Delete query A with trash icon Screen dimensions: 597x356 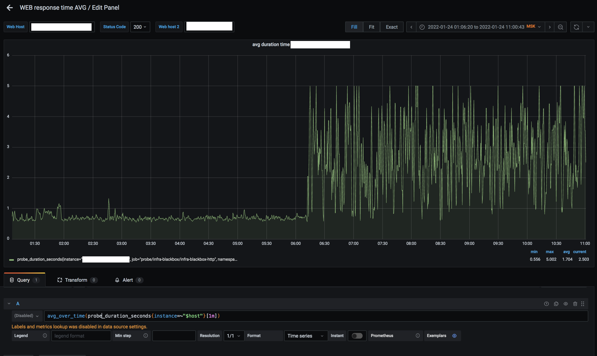click(575, 304)
